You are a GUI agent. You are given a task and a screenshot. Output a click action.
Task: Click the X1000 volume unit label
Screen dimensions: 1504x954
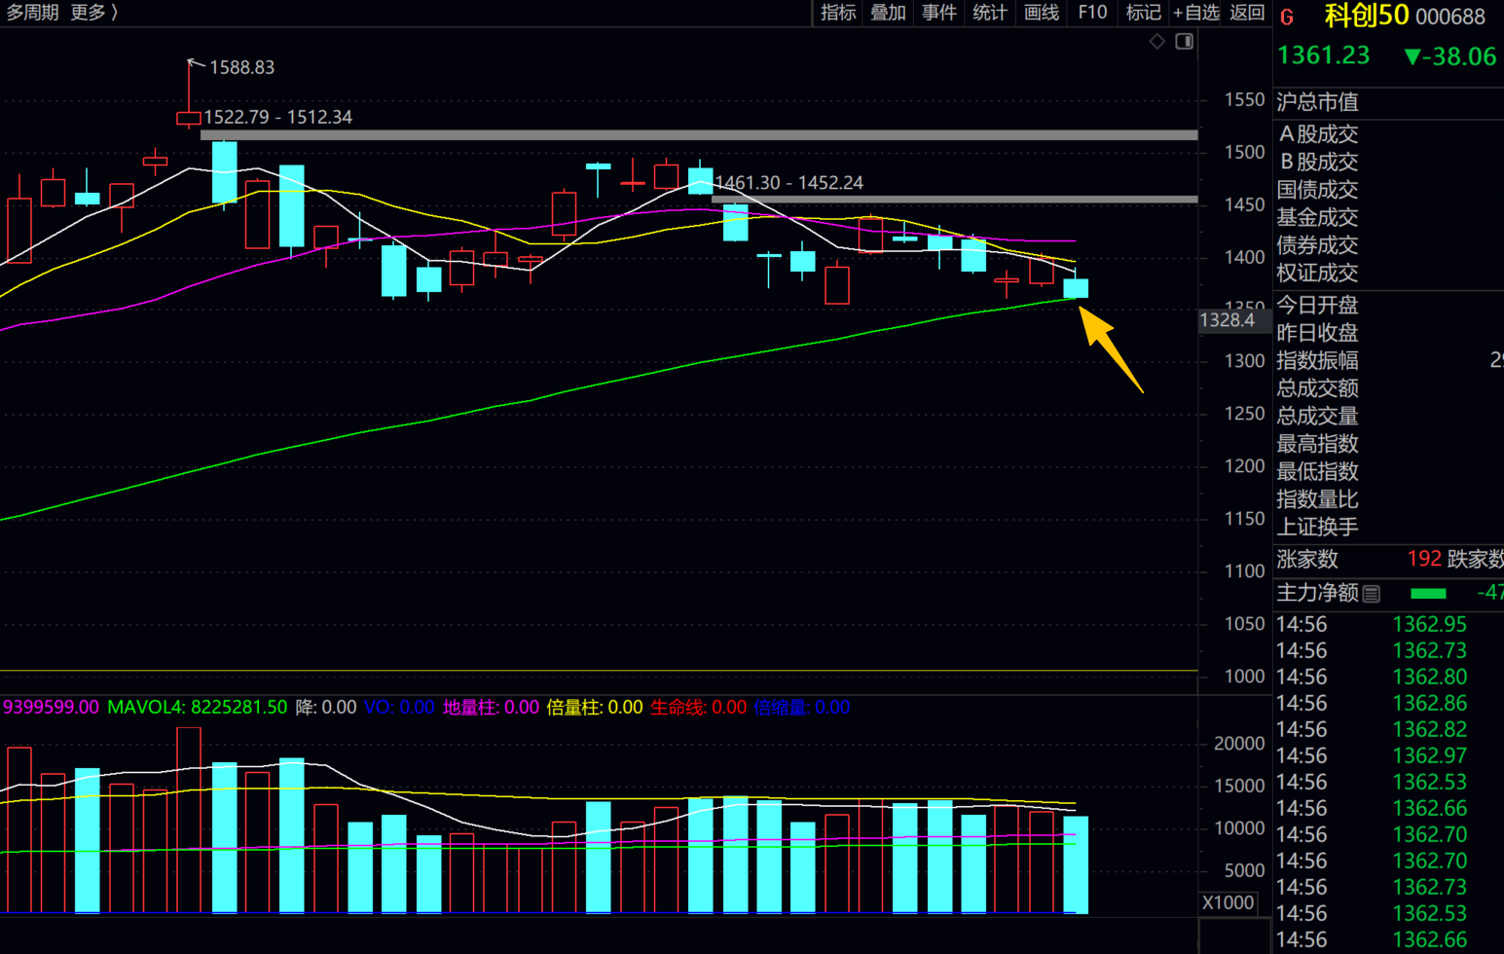[x=1228, y=902]
